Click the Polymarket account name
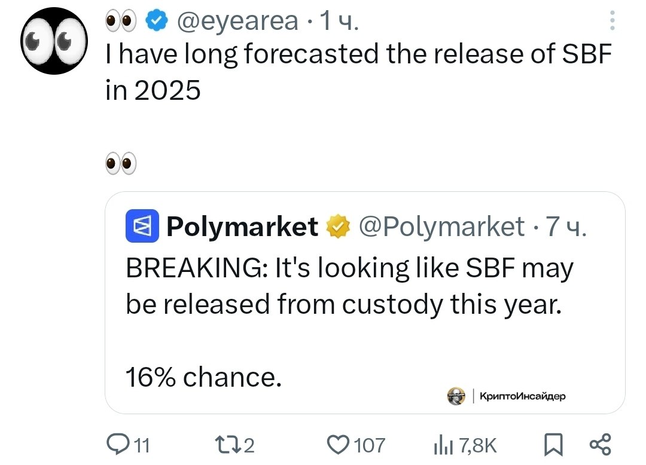The width and height of the screenshot is (646, 465). click(x=242, y=227)
